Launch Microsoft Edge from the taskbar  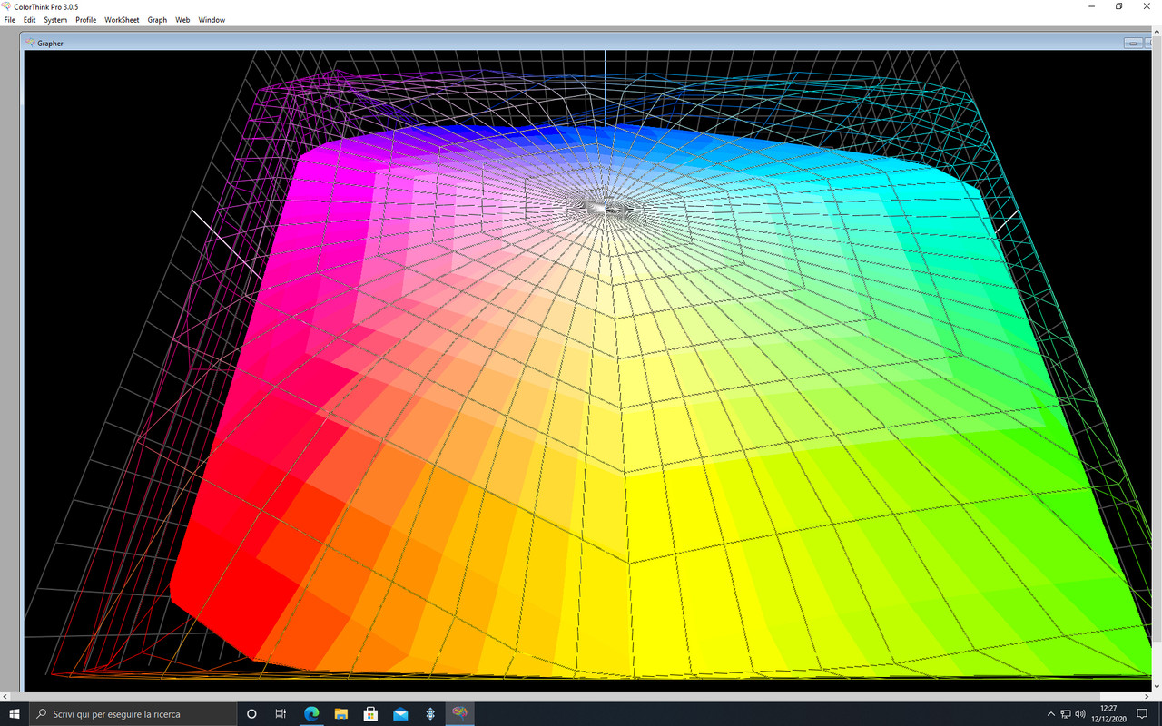(311, 713)
